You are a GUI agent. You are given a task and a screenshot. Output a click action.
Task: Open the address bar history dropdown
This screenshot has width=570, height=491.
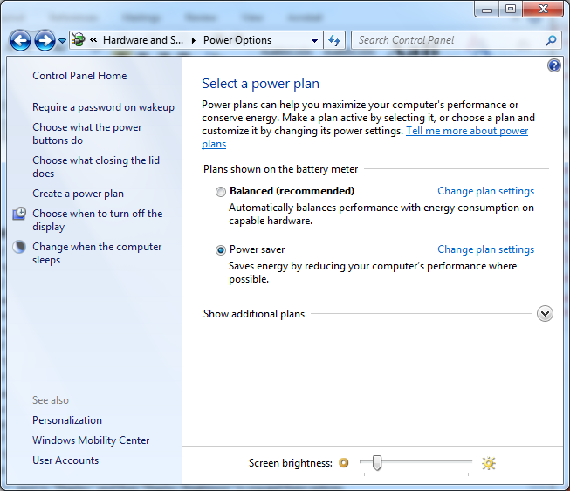[315, 41]
